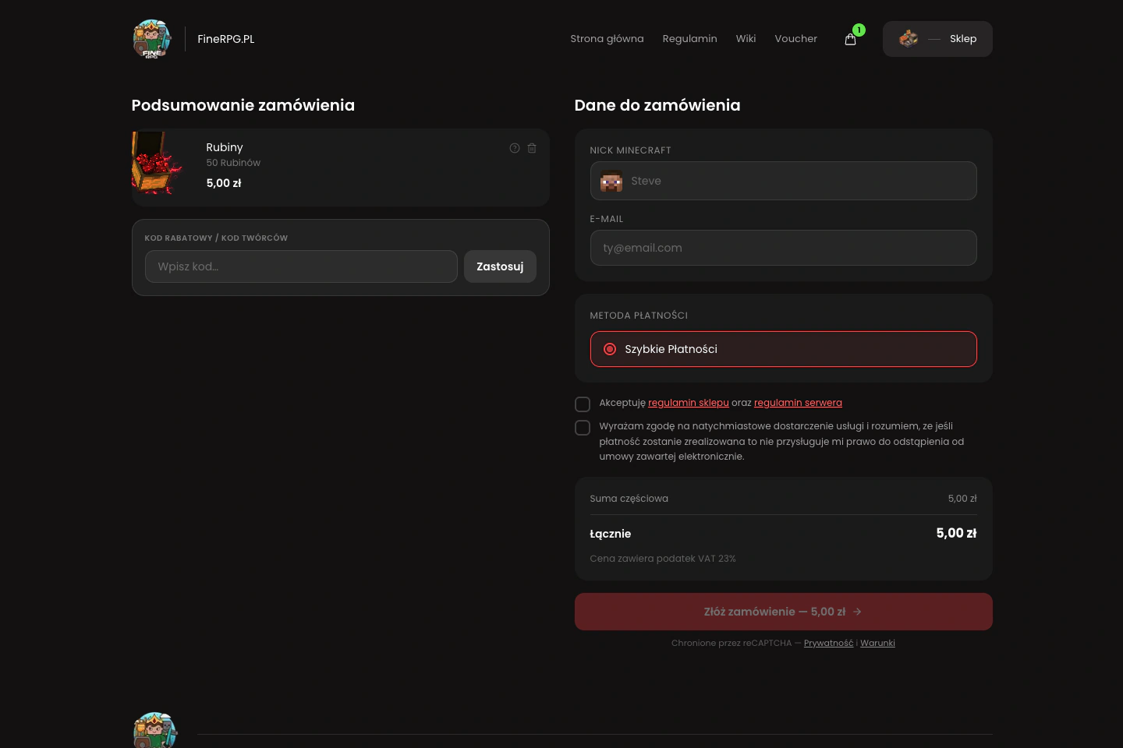Screen dimensions: 1123x748
Task: Open the Strona główna menu item
Action: coord(607,39)
